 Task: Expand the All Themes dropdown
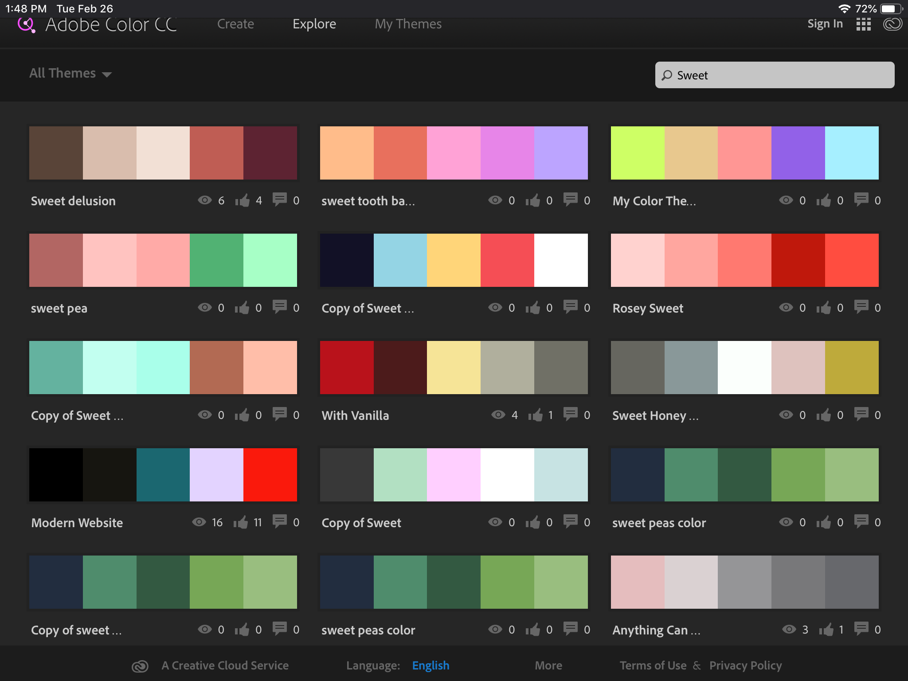(x=70, y=73)
